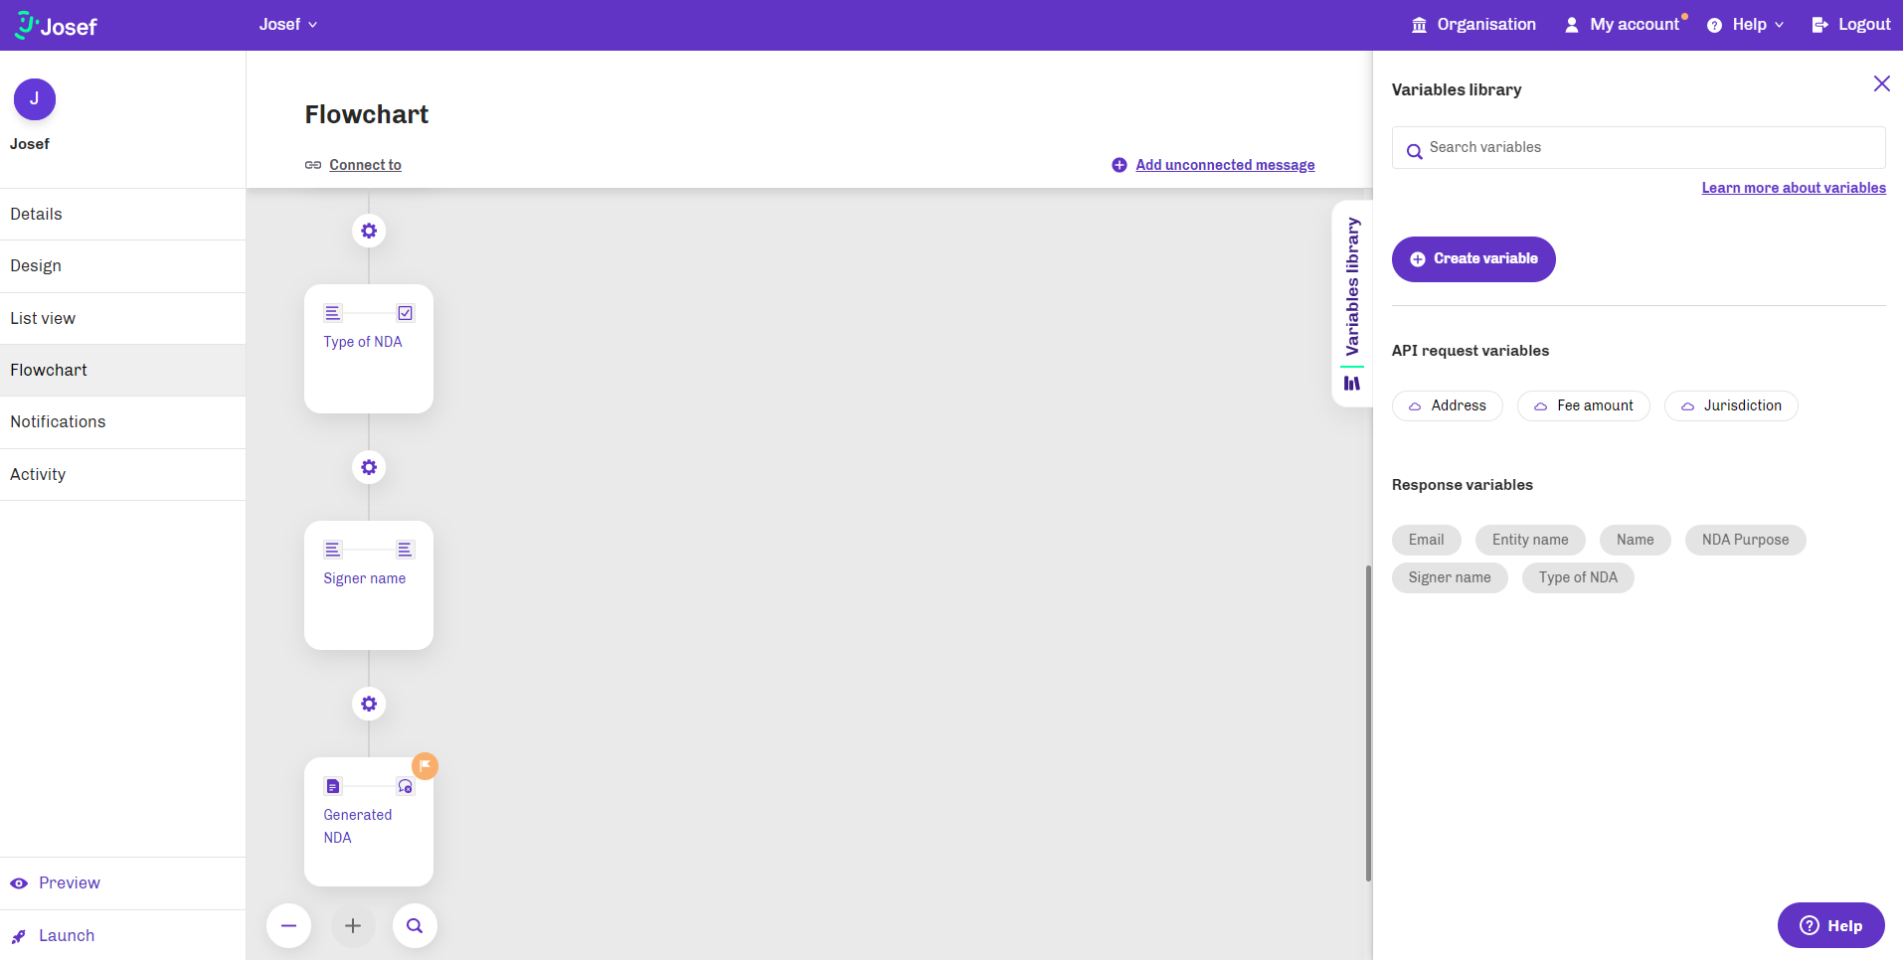Image resolution: width=1903 pixels, height=960 pixels.
Task: Click the left text icon on Signer name card
Action: coord(333,550)
